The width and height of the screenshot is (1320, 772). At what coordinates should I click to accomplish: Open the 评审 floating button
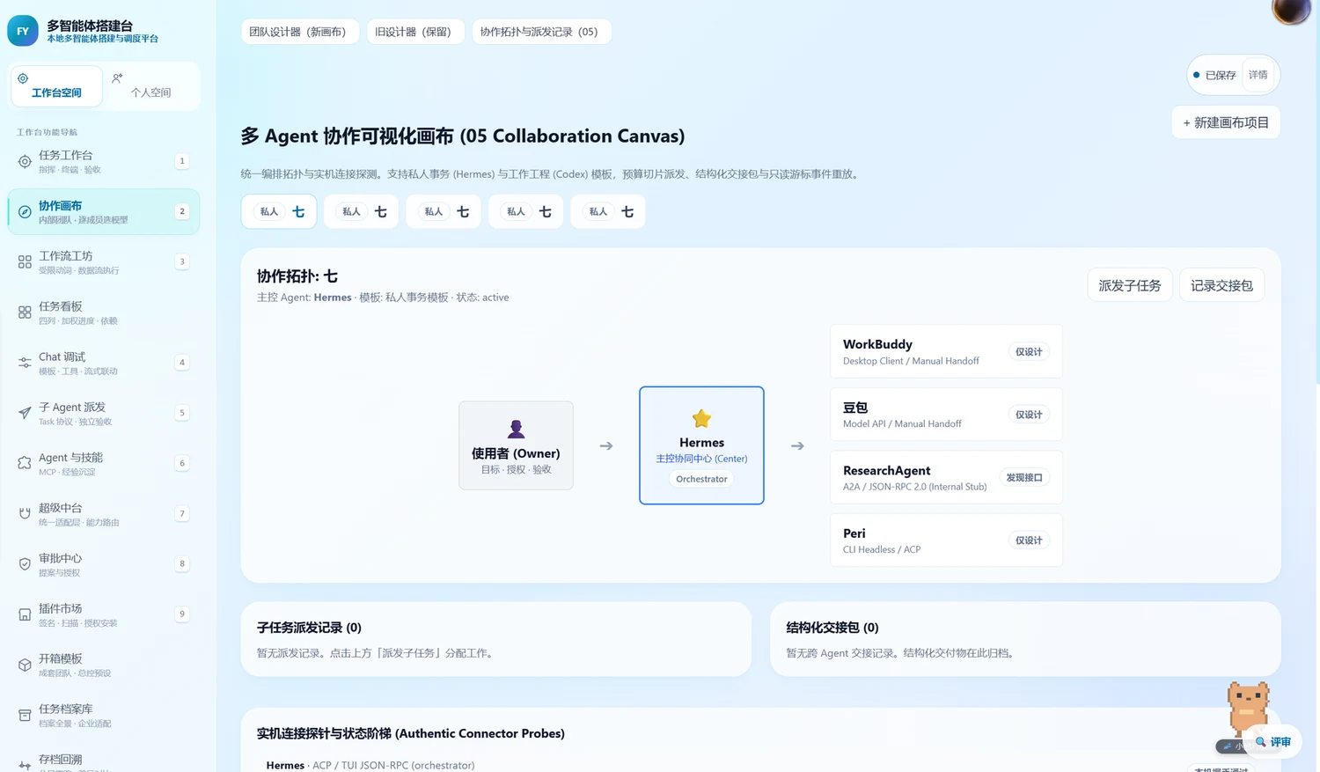coord(1273,742)
